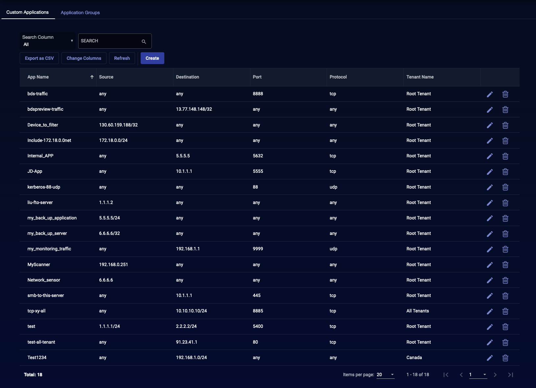This screenshot has height=388, width=536.
Task: Expand the Items per page selector
Action: click(385, 375)
